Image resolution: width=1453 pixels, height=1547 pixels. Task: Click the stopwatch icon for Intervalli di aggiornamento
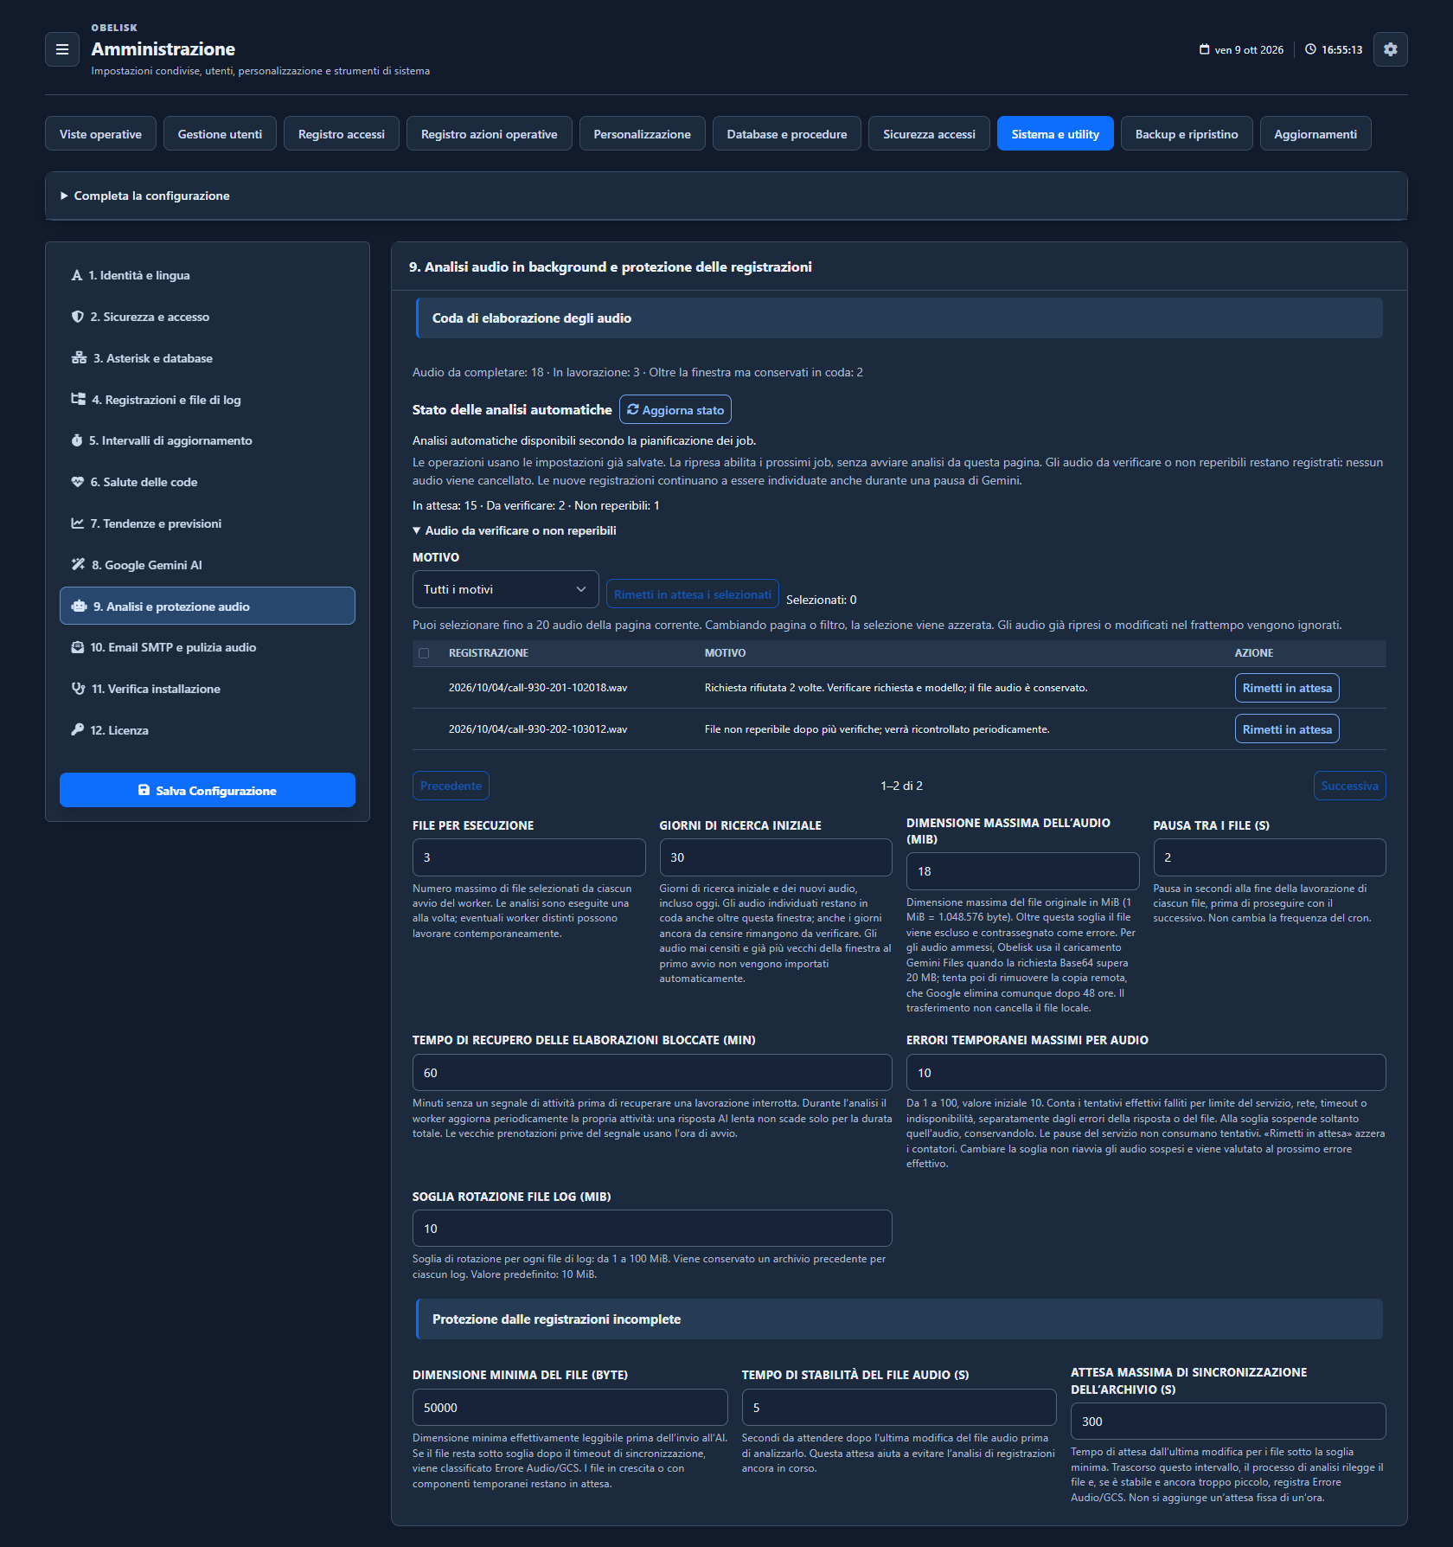click(77, 440)
